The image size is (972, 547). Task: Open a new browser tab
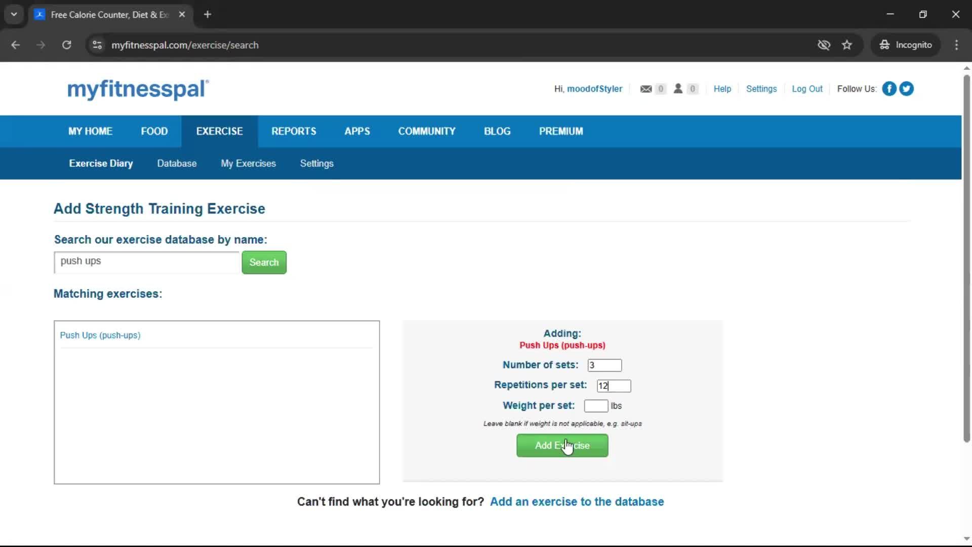[208, 15]
